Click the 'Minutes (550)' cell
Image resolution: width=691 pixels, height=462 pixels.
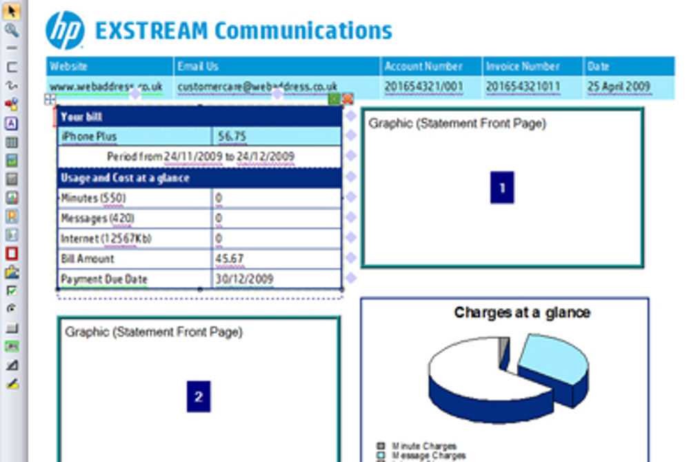pos(134,198)
